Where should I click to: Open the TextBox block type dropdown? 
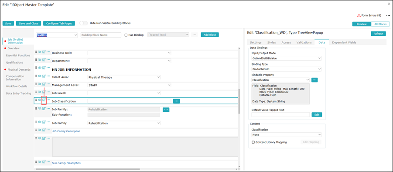[57, 35]
